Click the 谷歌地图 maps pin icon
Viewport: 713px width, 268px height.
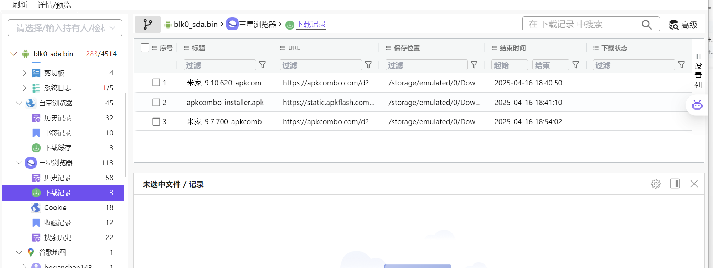pos(31,252)
